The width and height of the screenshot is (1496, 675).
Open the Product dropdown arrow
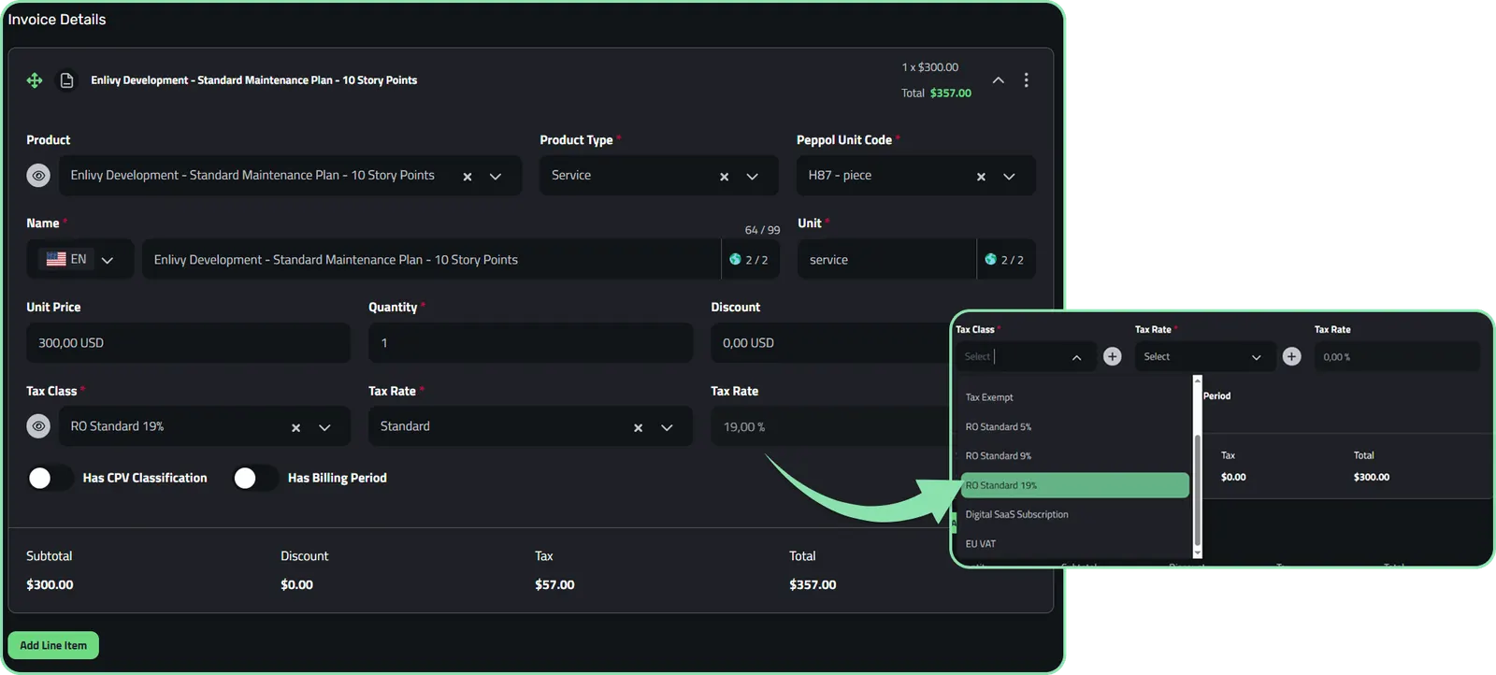coord(496,177)
